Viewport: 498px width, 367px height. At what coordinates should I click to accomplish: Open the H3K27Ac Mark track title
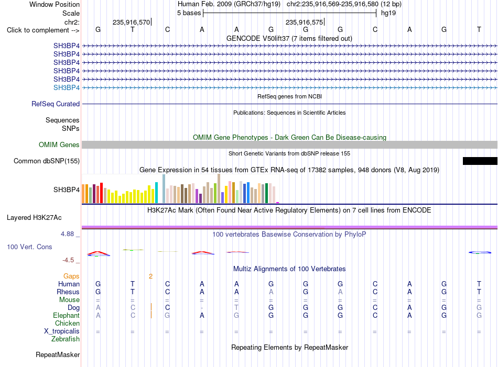tap(289, 210)
